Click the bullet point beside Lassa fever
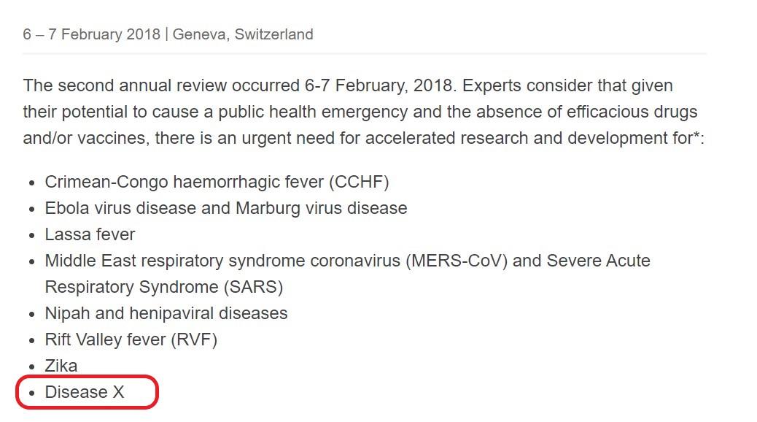 (x=32, y=235)
